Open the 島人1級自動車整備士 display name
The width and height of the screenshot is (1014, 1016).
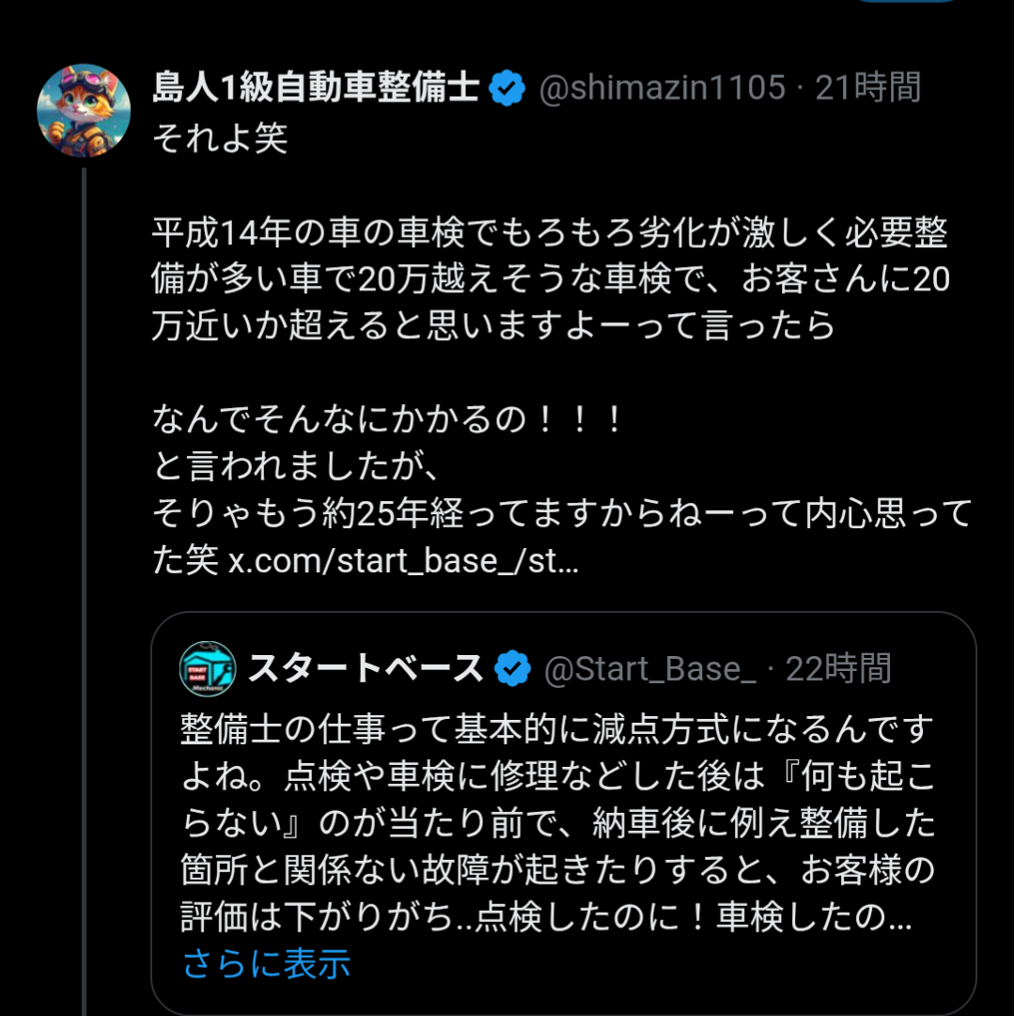[316, 88]
